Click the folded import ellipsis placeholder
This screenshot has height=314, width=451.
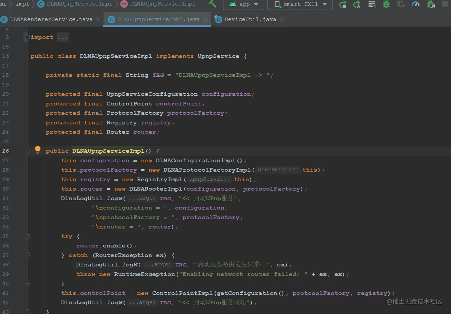click(x=63, y=37)
